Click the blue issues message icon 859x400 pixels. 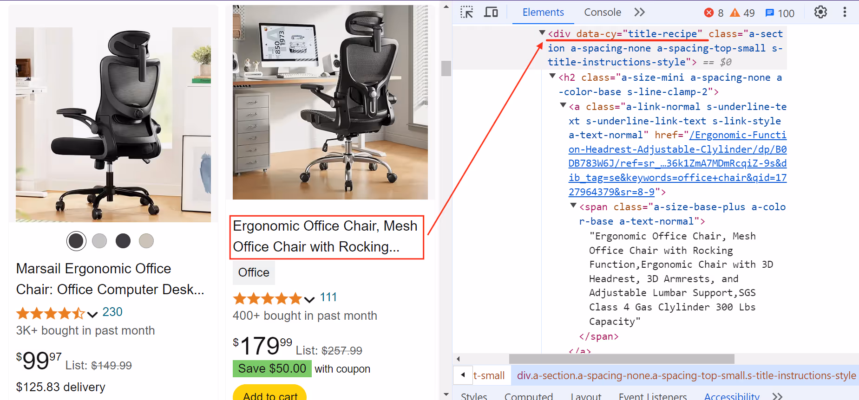(770, 13)
